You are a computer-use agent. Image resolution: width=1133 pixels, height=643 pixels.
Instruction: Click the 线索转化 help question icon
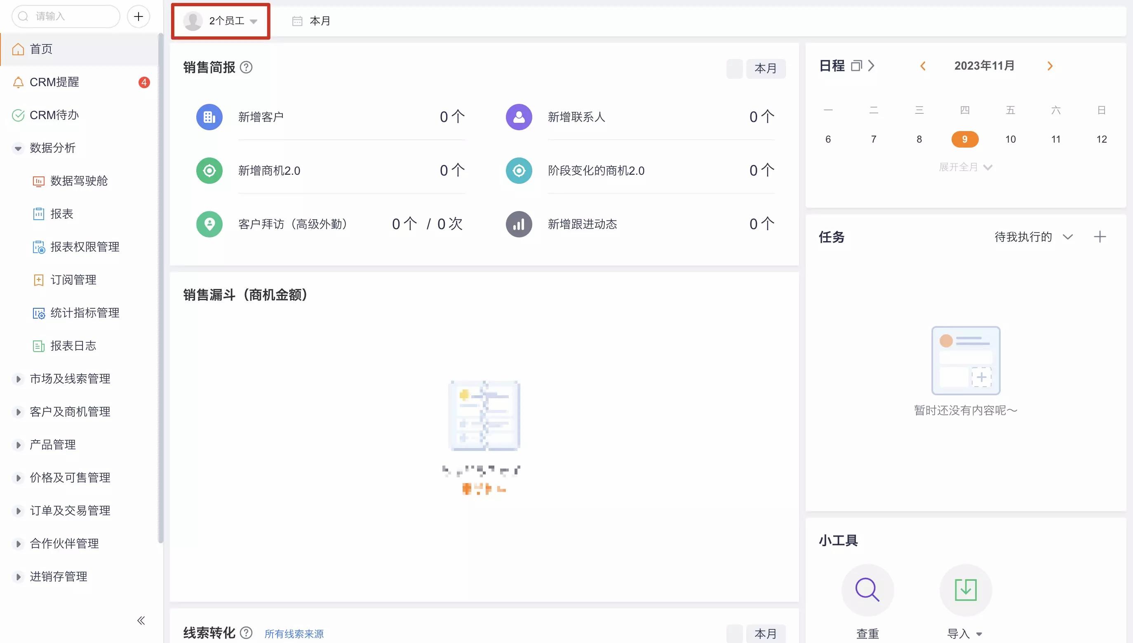pyautogui.click(x=246, y=633)
